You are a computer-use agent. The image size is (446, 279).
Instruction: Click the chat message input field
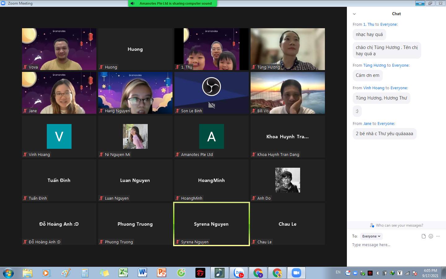click(x=396, y=245)
